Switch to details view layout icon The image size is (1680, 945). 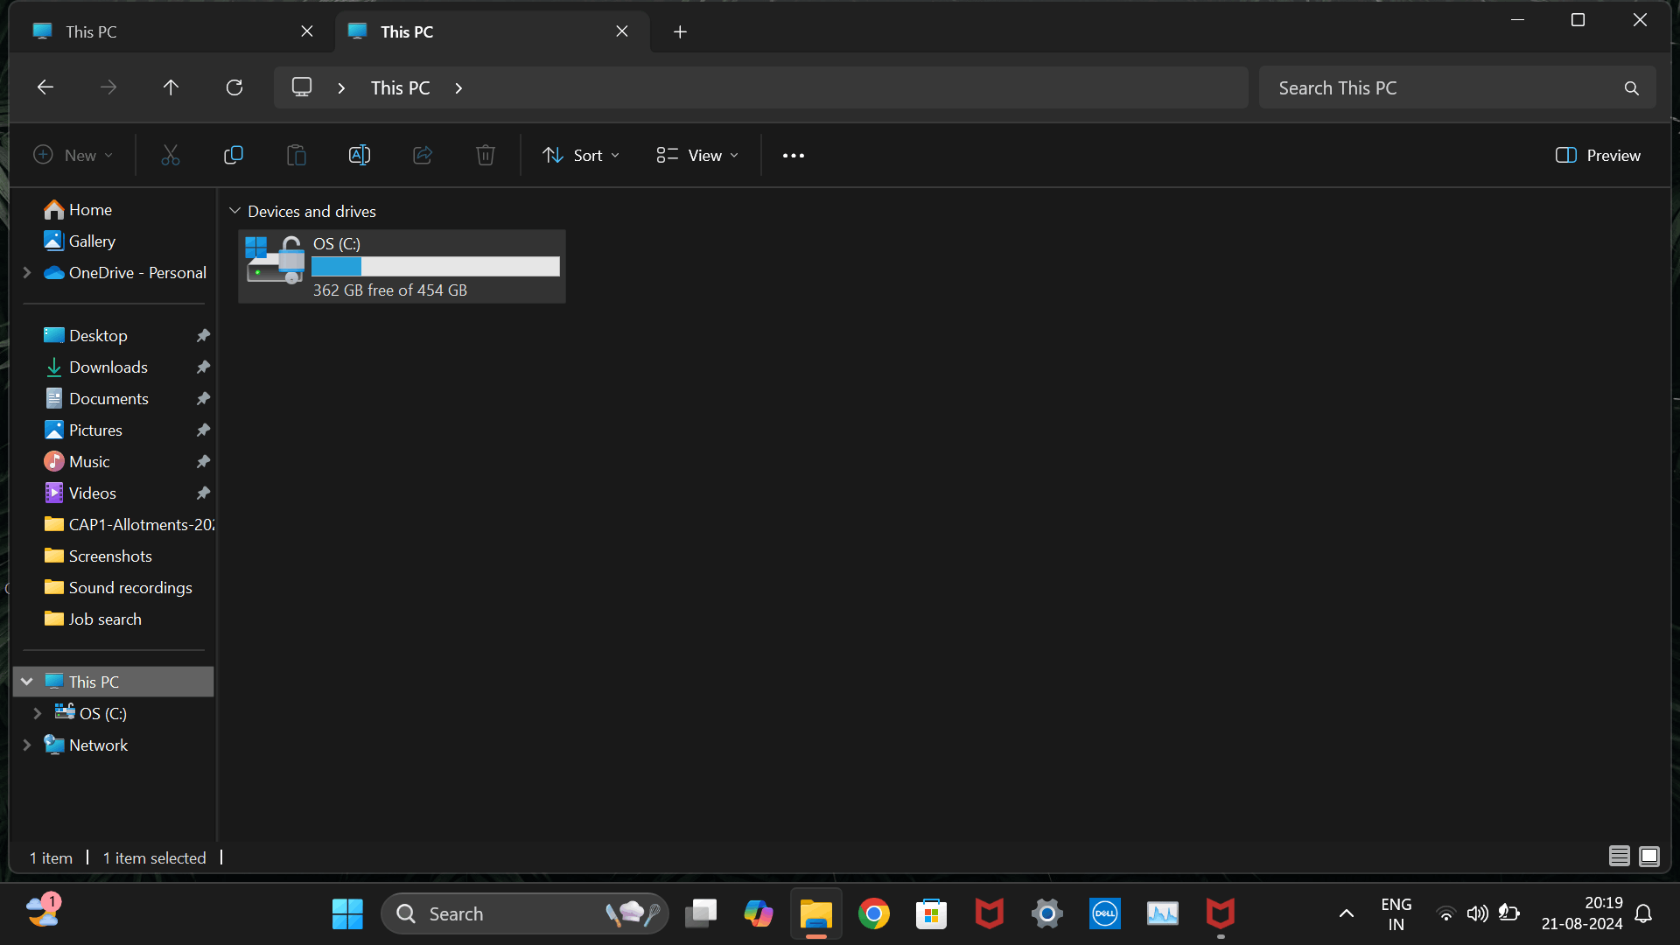coord(1620,857)
